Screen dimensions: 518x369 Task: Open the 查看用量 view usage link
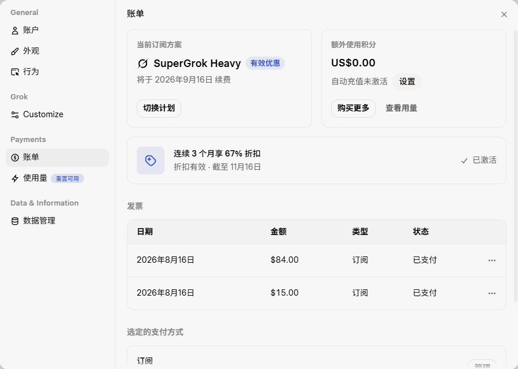pos(401,108)
